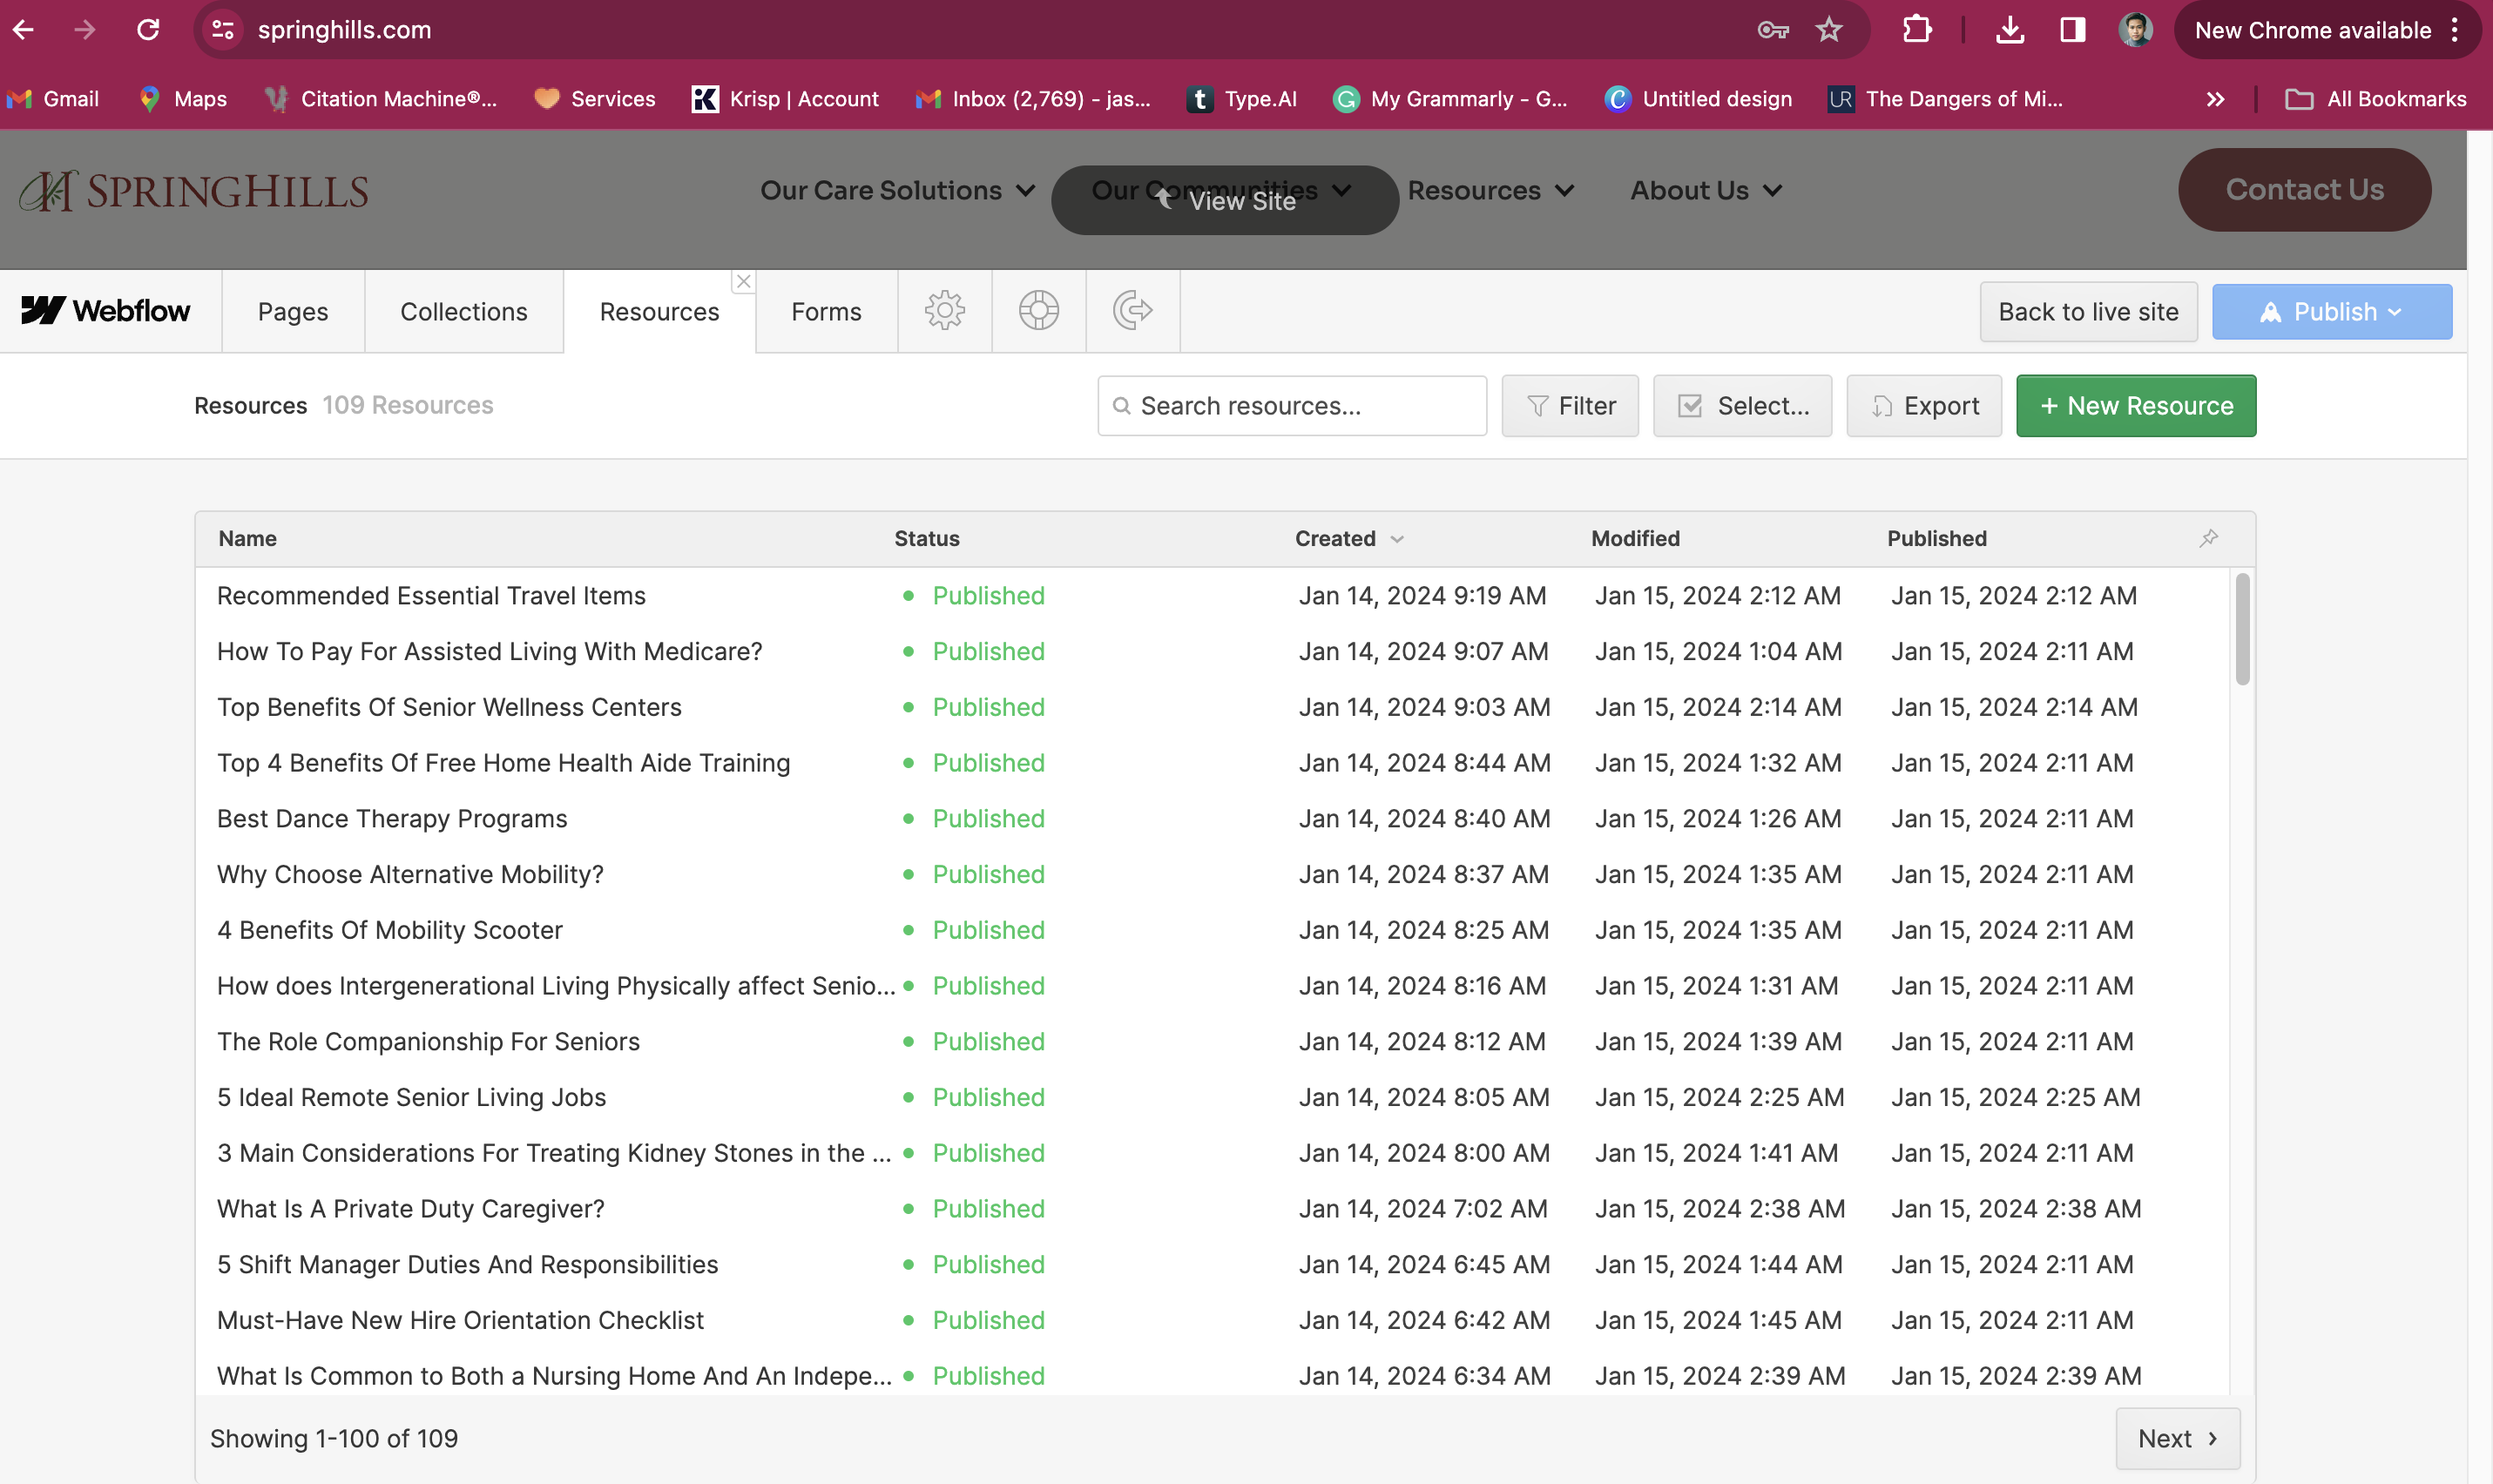Click the pin icon in table header

[2208, 538]
